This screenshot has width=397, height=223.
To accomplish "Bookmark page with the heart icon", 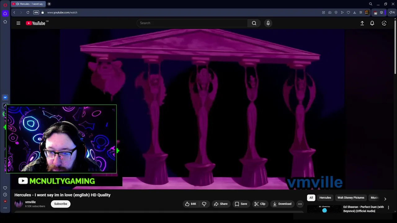I will (x=348, y=12).
